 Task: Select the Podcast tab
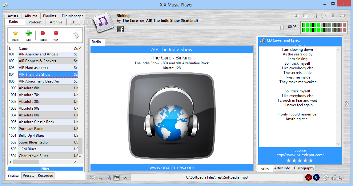(x=35, y=22)
